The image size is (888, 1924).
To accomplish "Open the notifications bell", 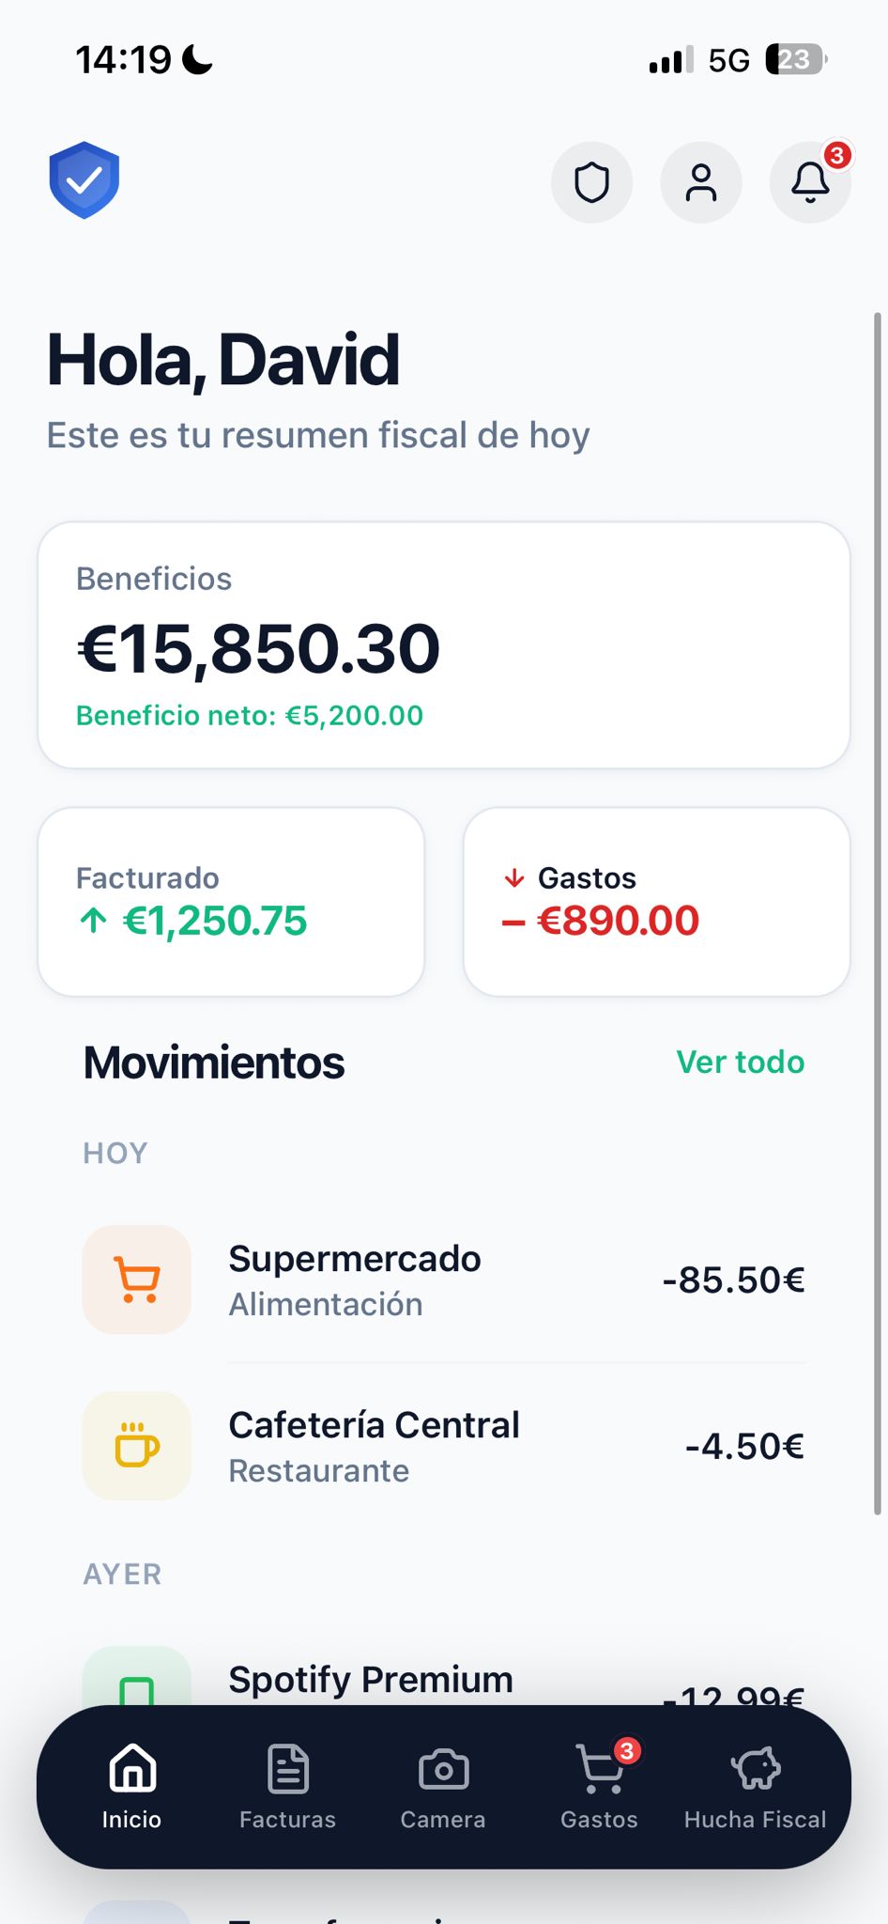I will click(810, 182).
